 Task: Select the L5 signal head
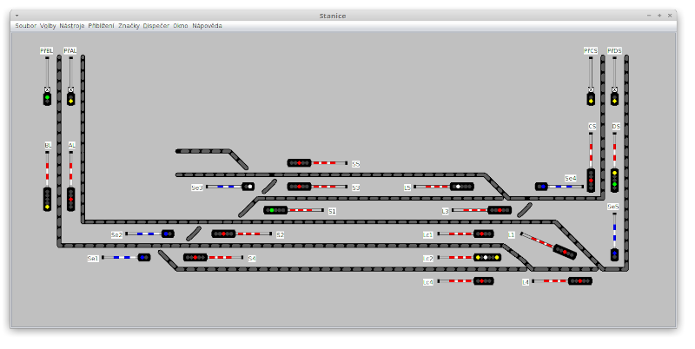pos(461,187)
